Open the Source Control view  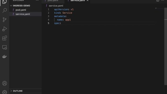4,20
